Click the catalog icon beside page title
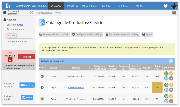Screen dimensions: 180x107 click(42, 22)
